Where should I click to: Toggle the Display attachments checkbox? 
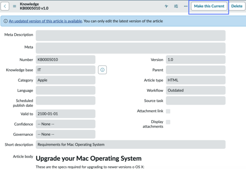(168, 122)
